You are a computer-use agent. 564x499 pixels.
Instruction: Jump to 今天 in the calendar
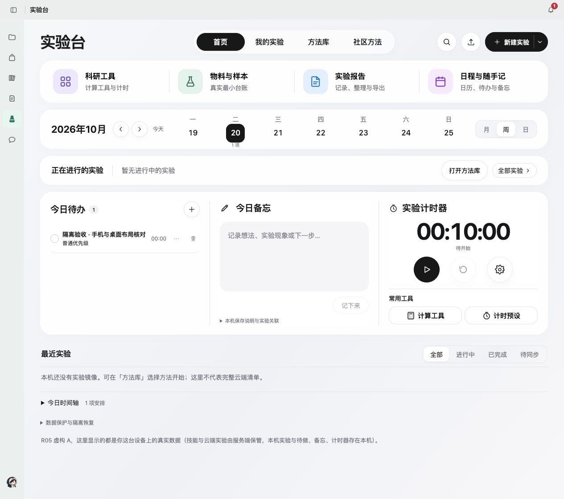click(158, 129)
